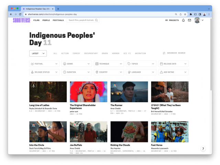Open the notifications bell
Image resolution: width=220 pixels, height=165 pixels.
click(x=183, y=20)
